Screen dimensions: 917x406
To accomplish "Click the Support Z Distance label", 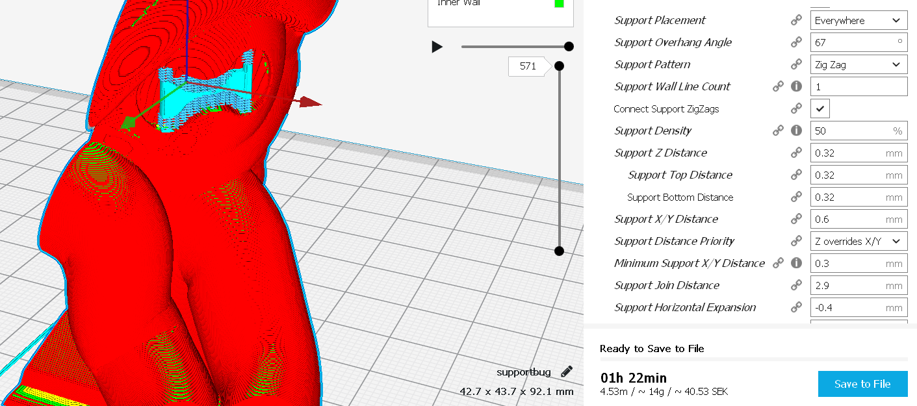I will pyautogui.click(x=660, y=153).
